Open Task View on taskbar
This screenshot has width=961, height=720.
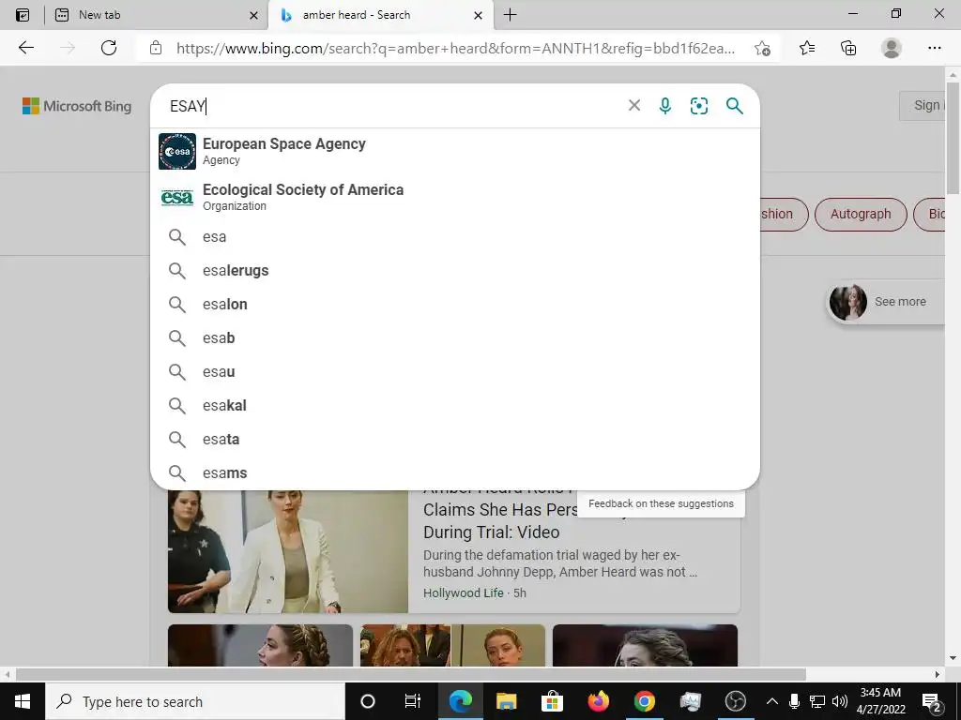pyautogui.click(x=413, y=701)
